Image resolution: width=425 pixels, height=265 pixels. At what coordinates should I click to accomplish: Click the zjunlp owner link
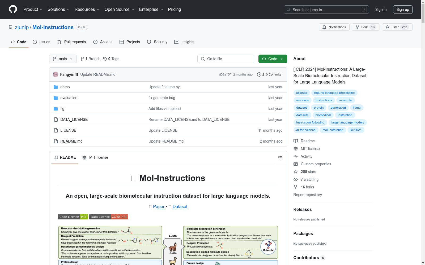22,27
